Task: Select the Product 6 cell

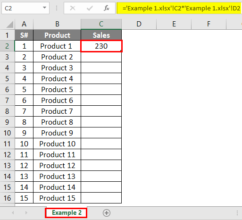Action: pos(57,100)
